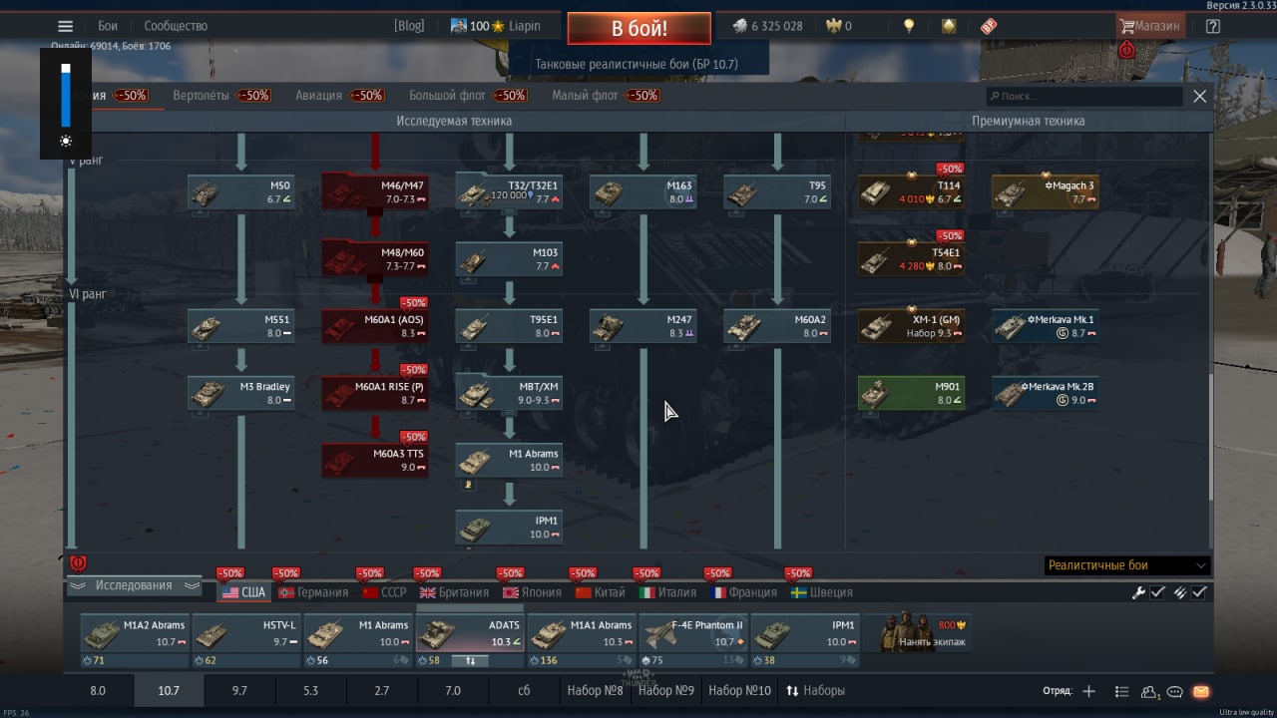Screen dimensions: 1277x718
Task: Select the СССР nation tab
Action: pyautogui.click(x=384, y=592)
